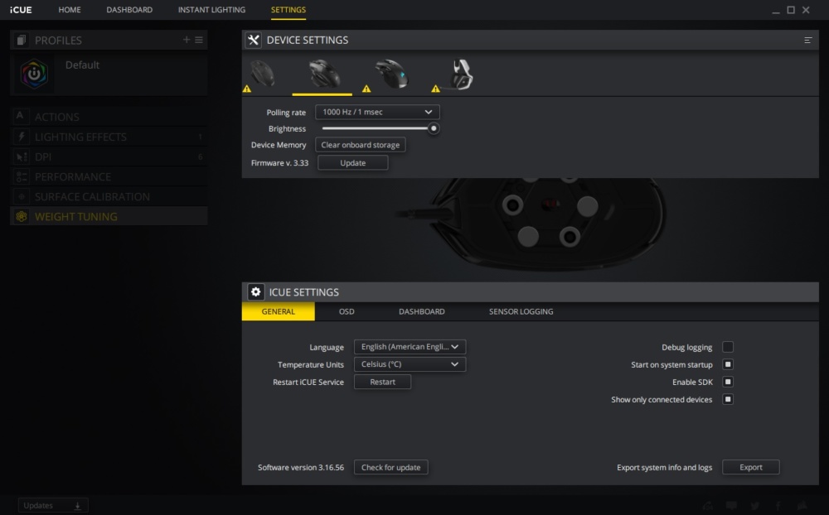The image size is (829, 515).
Task: Click the Default profile name
Action: coord(82,65)
